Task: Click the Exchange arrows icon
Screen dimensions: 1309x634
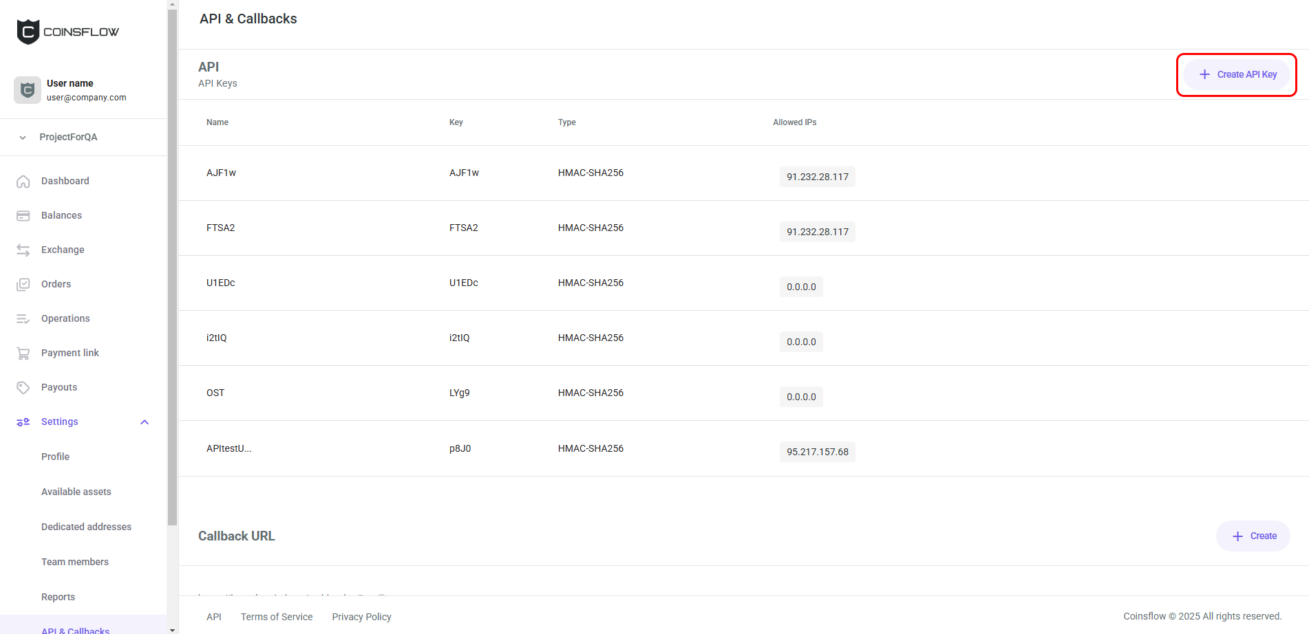Action: pyautogui.click(x=23, y=250)
